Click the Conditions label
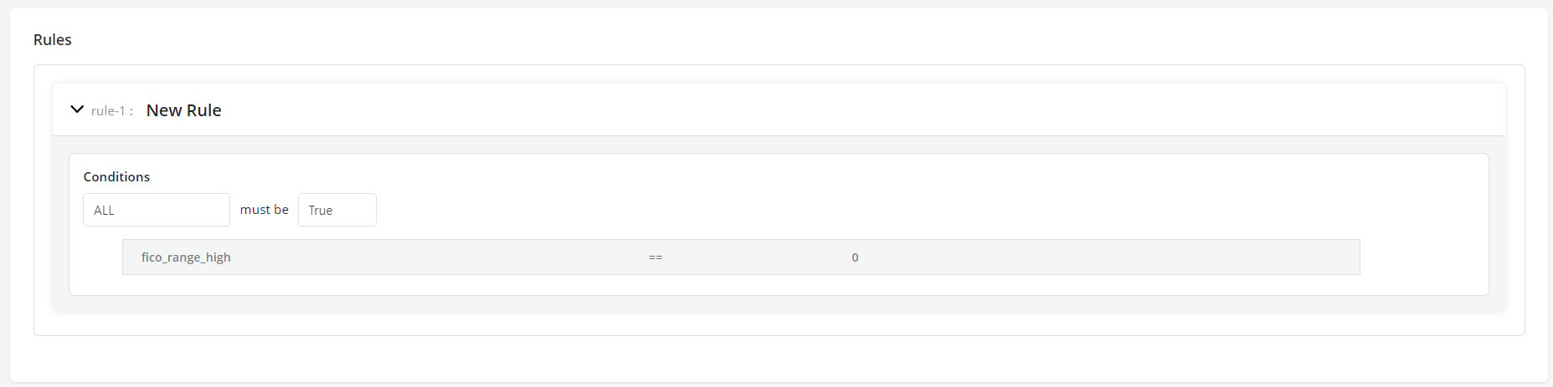Image resolution: width=1553 pixels, height=387 pixels. point(116,177)
